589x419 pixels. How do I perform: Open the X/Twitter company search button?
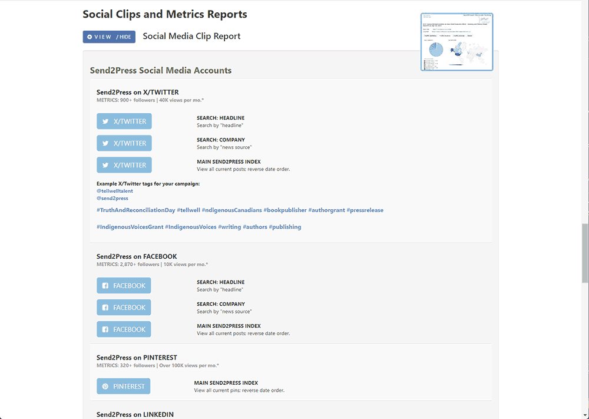(x=124, y=143)
